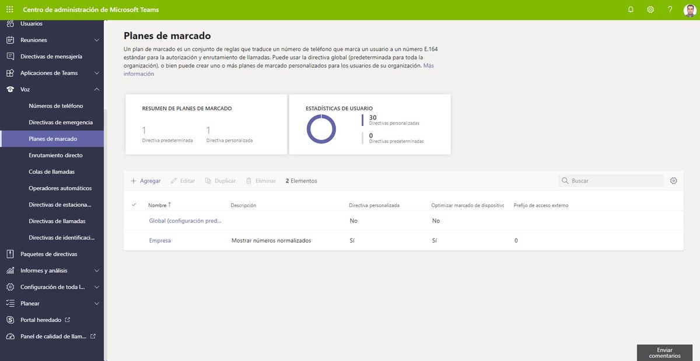Expand the Aplicaciones de Teams chevron

pyautogui.click(x=97, y=73)
